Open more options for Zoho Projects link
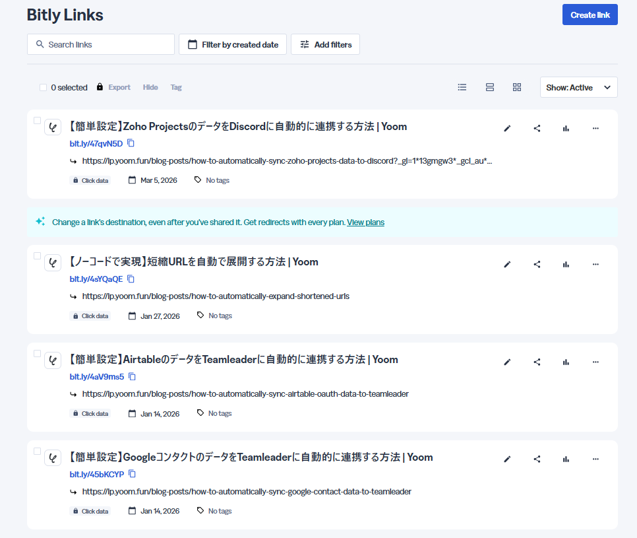637x538 pixels. click(595, 129)
